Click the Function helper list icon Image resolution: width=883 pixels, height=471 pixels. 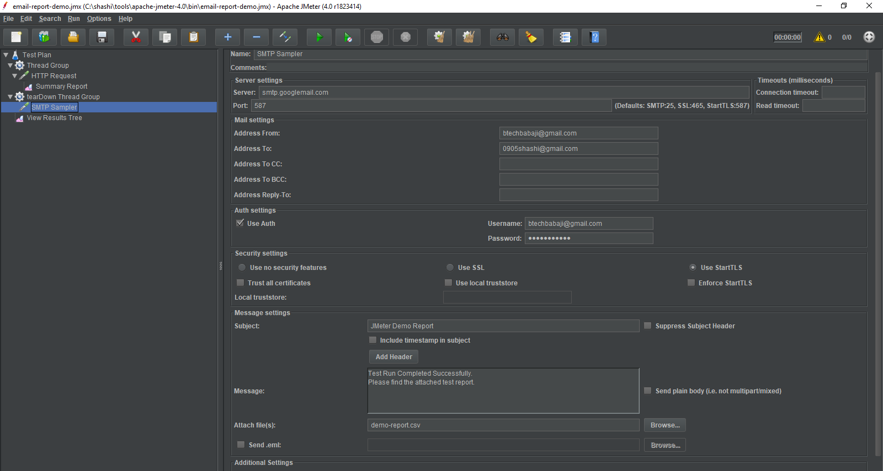pyautogui.click(x=565, y=37)
